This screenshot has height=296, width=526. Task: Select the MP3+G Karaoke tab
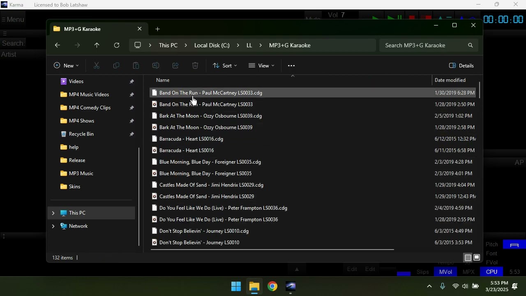(98, 29)
